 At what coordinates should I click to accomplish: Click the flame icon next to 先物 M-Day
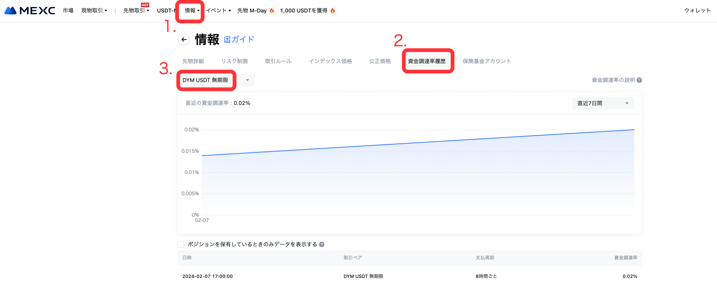coord(272,11)
